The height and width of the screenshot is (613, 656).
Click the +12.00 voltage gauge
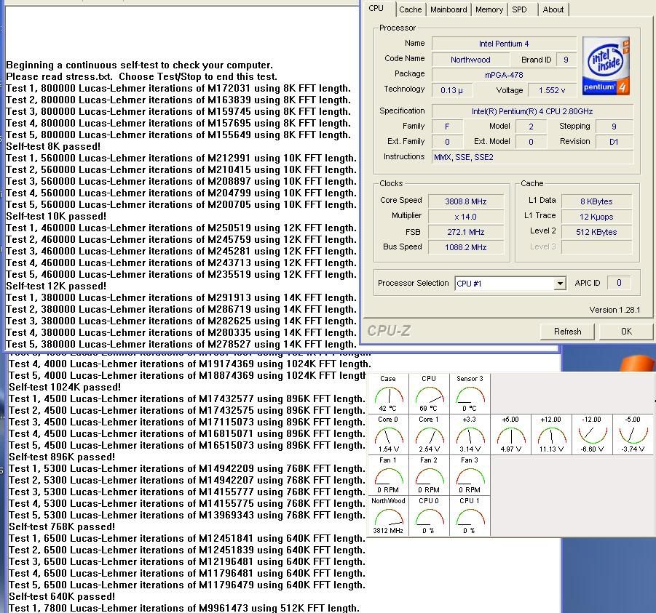(x=551, y=434)
